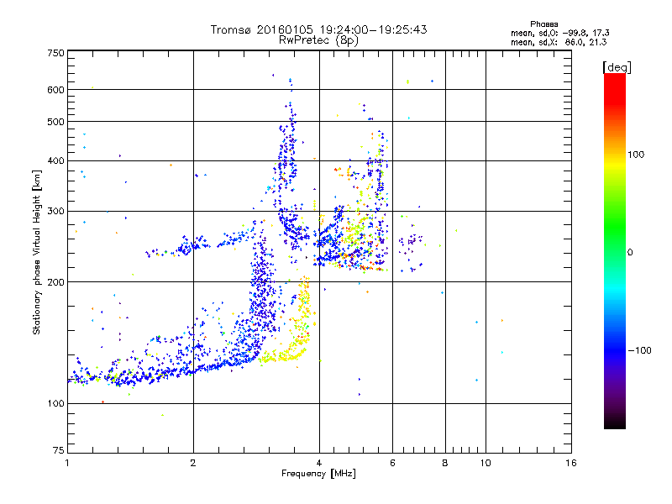Click the 'Stationary phase Virtual Height [km]' axis title

tap(37, 252)
